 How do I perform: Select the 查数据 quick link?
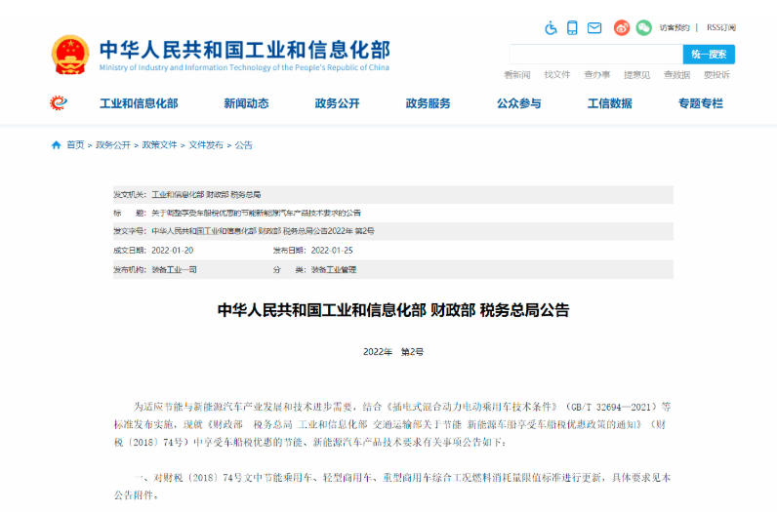[x=676, y=75]
